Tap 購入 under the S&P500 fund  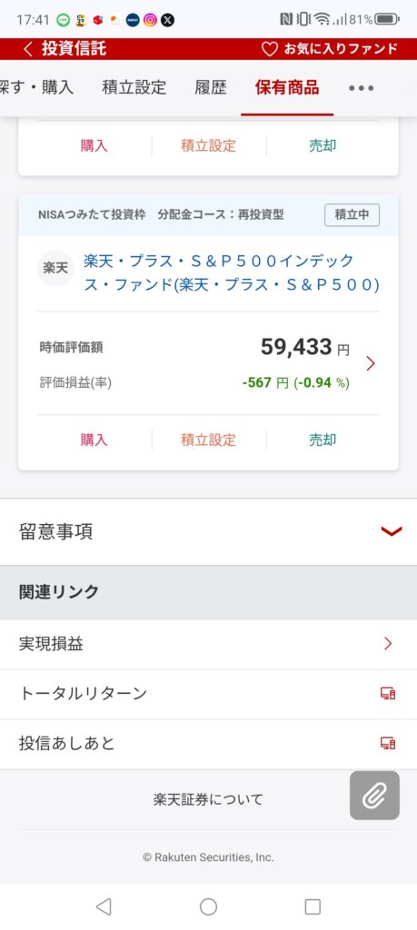click(x=94, y=440)
